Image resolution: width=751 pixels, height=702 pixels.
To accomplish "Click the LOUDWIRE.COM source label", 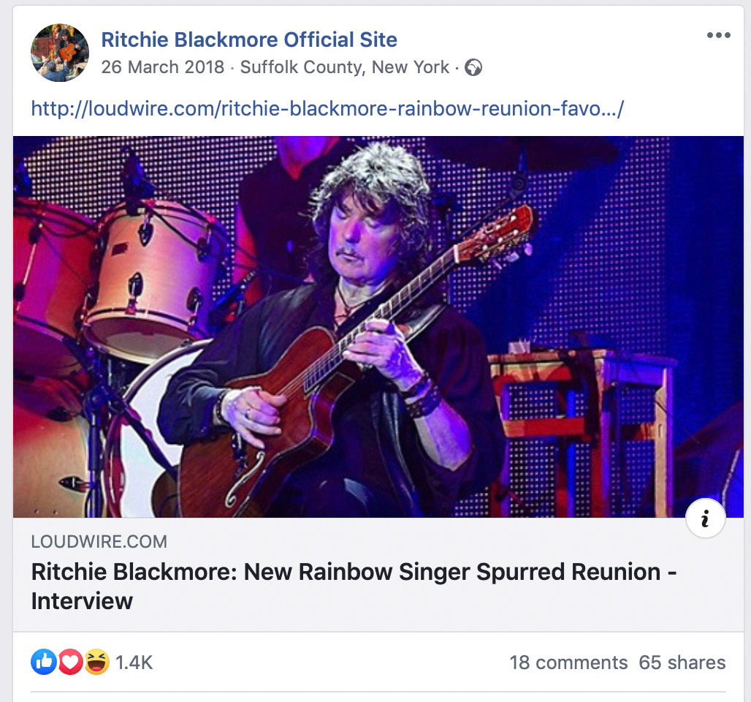I will 99,542.
